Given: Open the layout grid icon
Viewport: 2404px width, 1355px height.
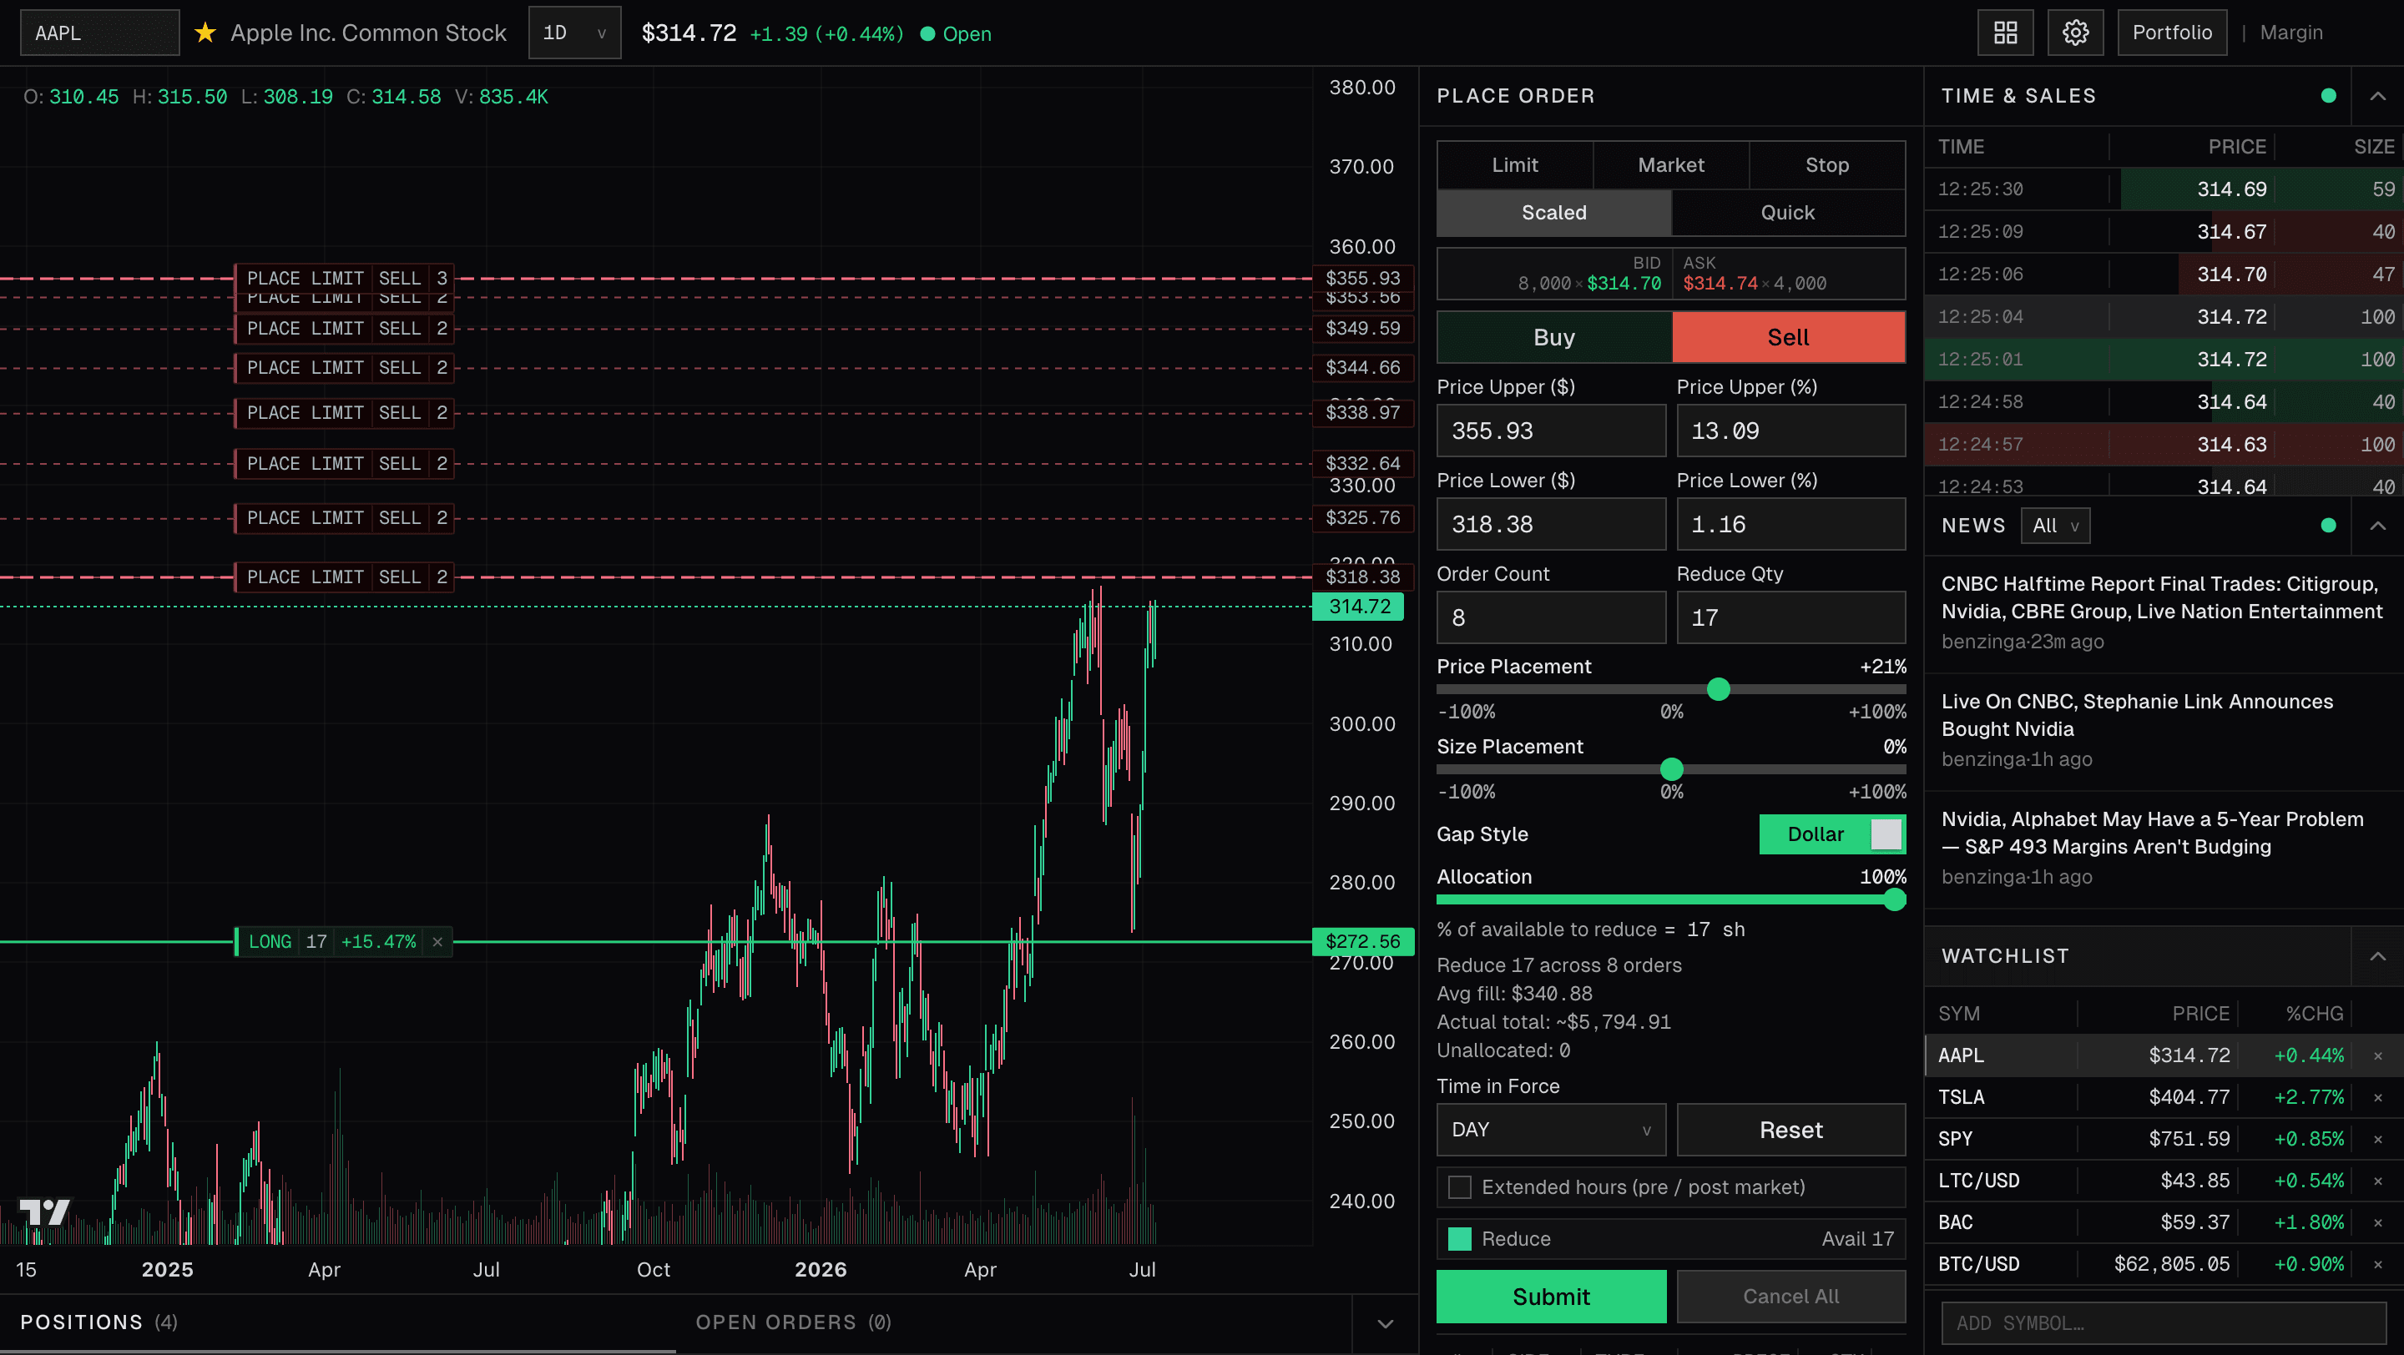Looking at the screenshot, I should [x=2006, y=33].
